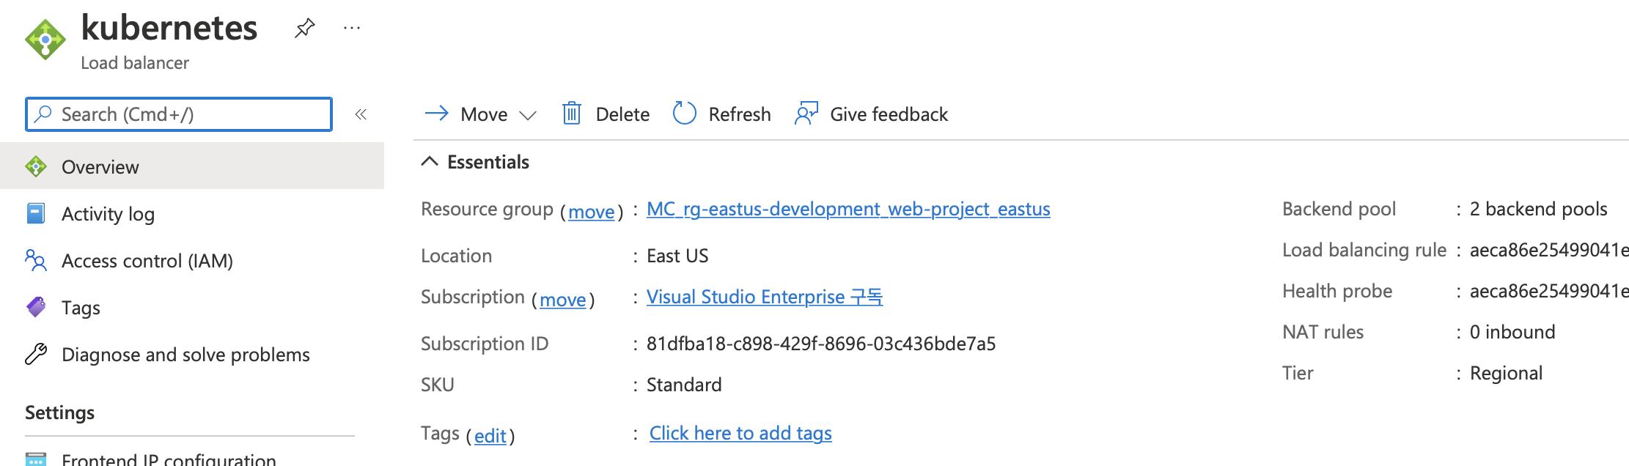Image resolution: width=1629 pixels, height=466 pixels.
Task: Click the Diagnose wrench icon
Action: [x=36, y=354]
